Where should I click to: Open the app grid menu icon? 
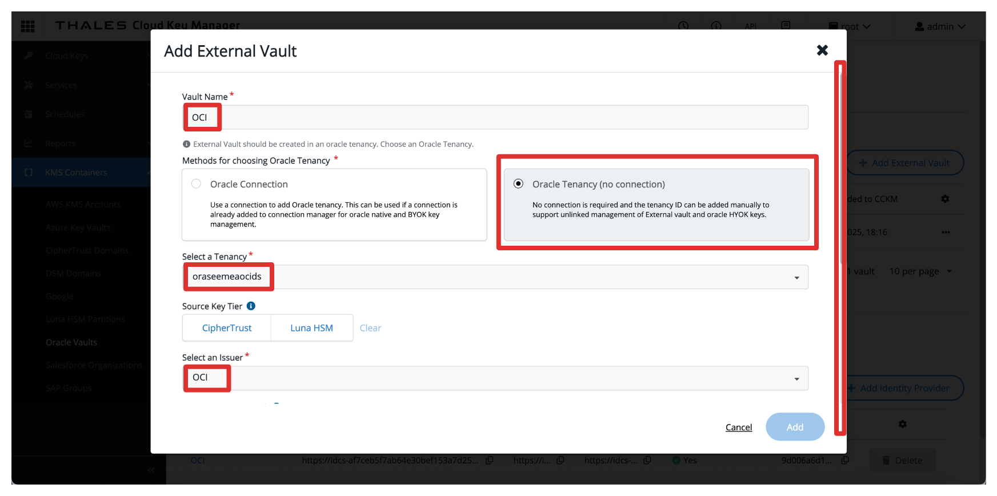pos(27,26)
